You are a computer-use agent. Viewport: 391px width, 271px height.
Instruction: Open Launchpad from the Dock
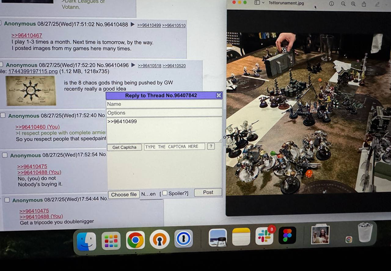point(111,241)
